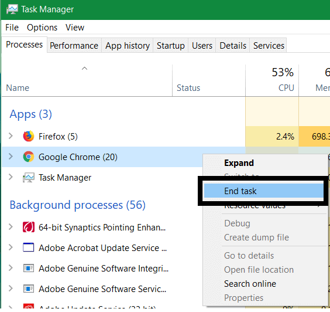Switch to the Services tab
This screenshot has width=330, height=312.
click(x=269, y=46)
